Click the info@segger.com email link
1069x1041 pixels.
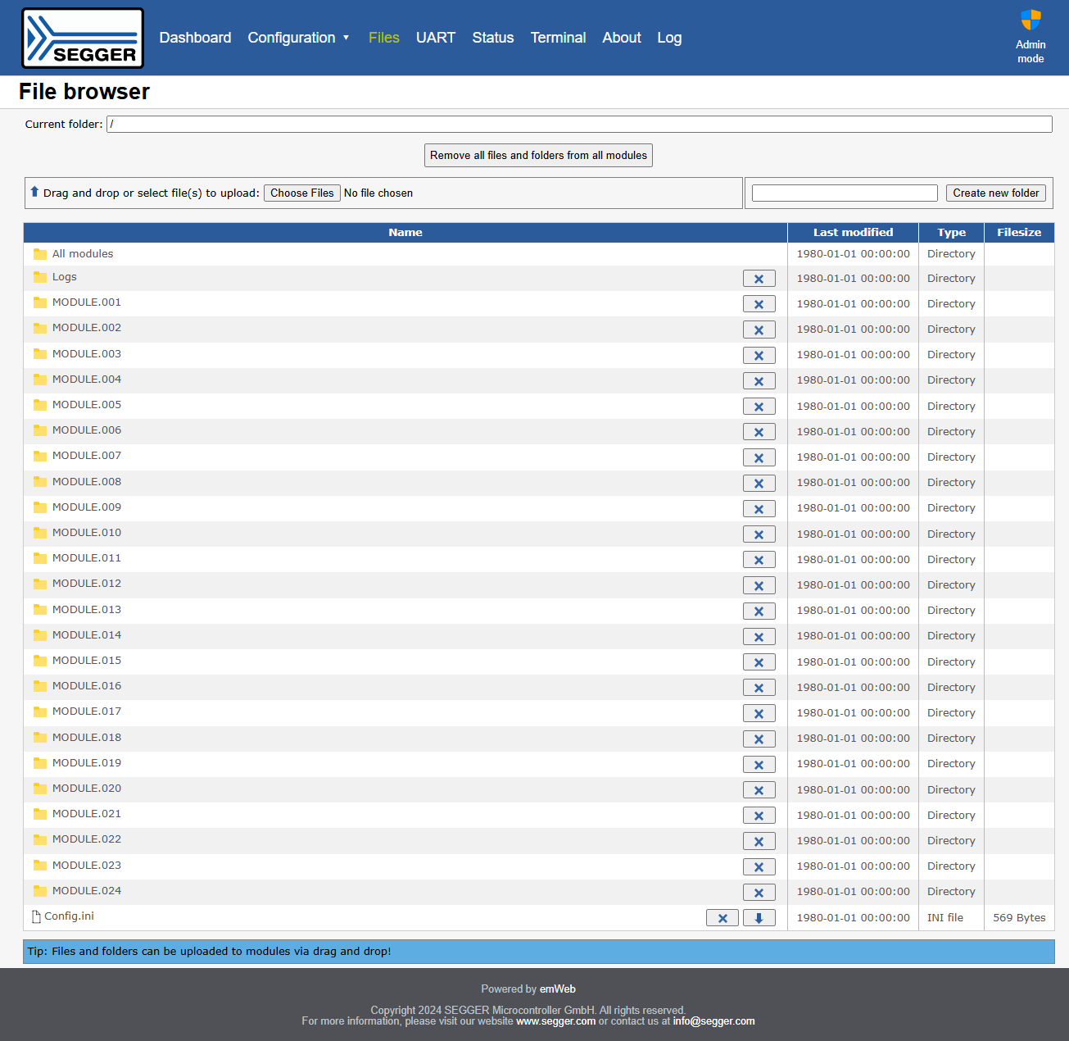click(713, 1021)
